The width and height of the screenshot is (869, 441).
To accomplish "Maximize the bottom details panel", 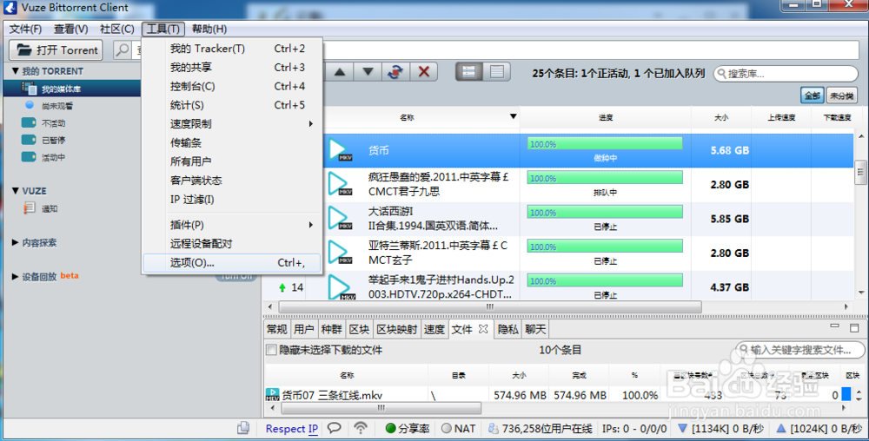I will (854, 327).
